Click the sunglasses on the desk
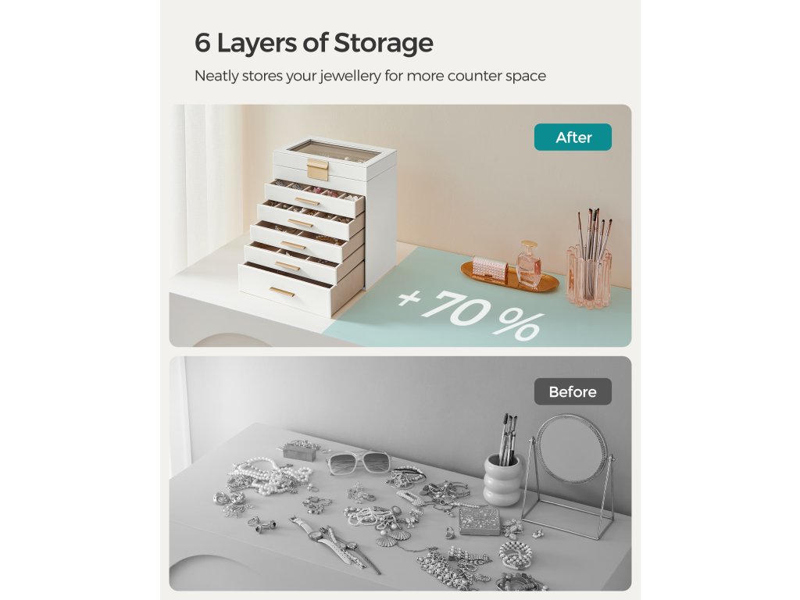 [x=358, y=460]
